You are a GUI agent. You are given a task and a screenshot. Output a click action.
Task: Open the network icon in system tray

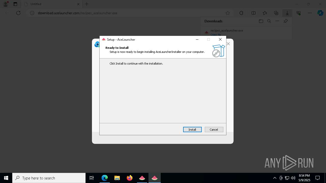(x=287, y=178)
